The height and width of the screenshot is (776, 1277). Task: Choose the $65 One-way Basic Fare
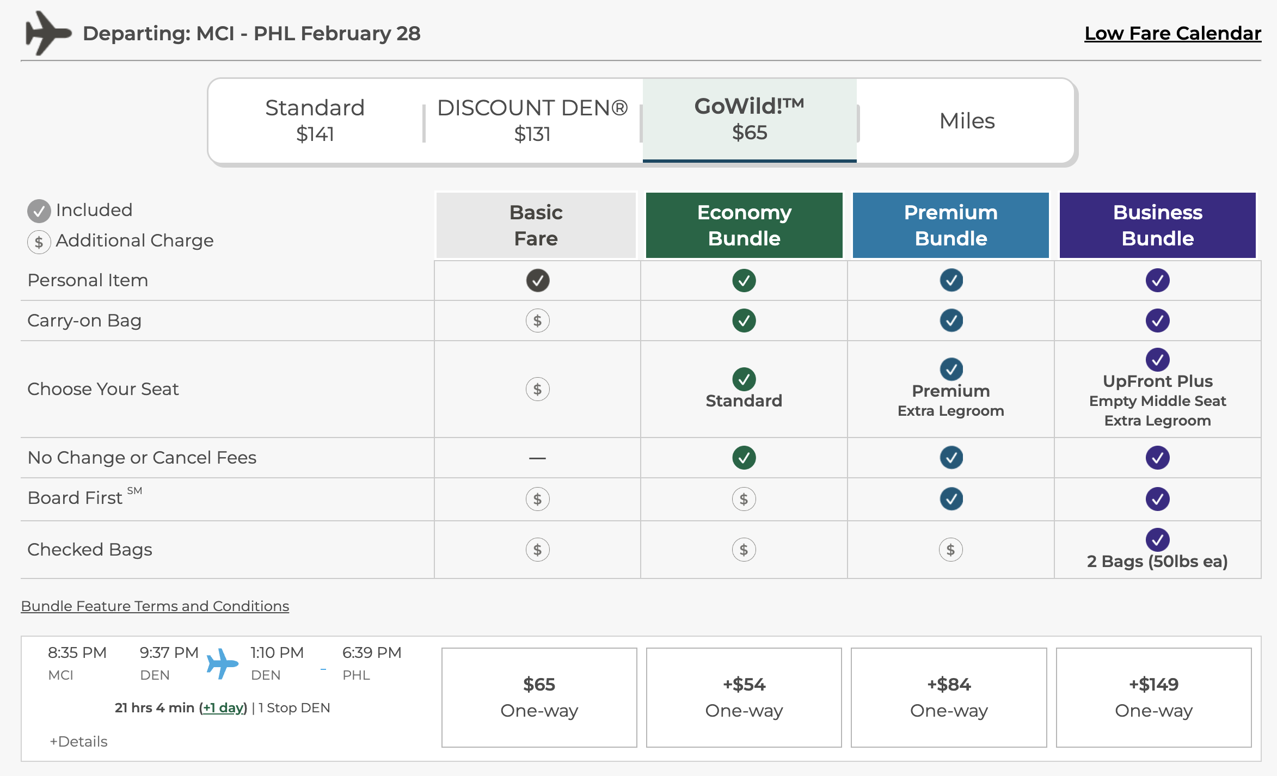[x=539, y=698]
